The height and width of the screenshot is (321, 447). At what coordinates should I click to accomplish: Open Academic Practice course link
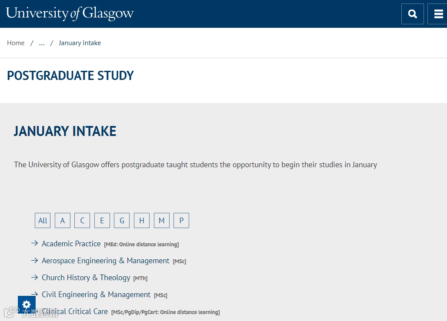pyautogui.click(x=71, y=244)
